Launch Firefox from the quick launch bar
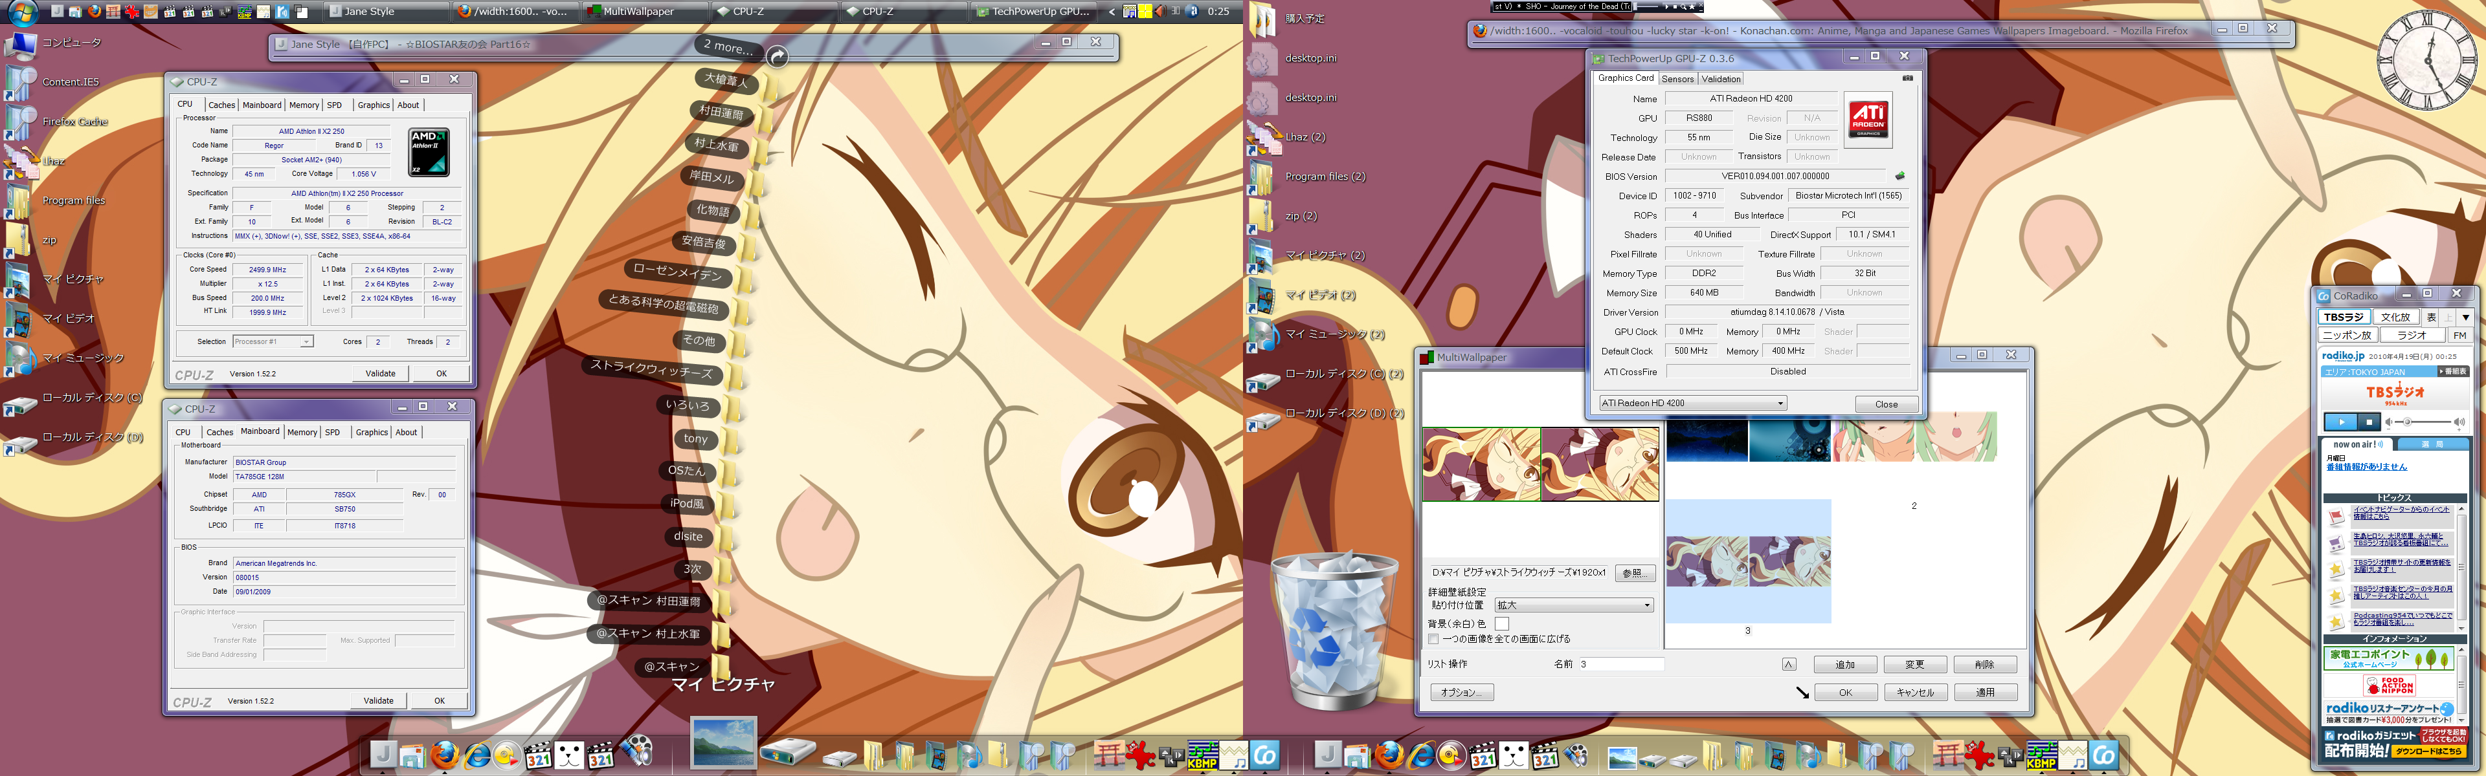Image resolution: width=2486 pixels, height=776 pixels. coord(94,12)
